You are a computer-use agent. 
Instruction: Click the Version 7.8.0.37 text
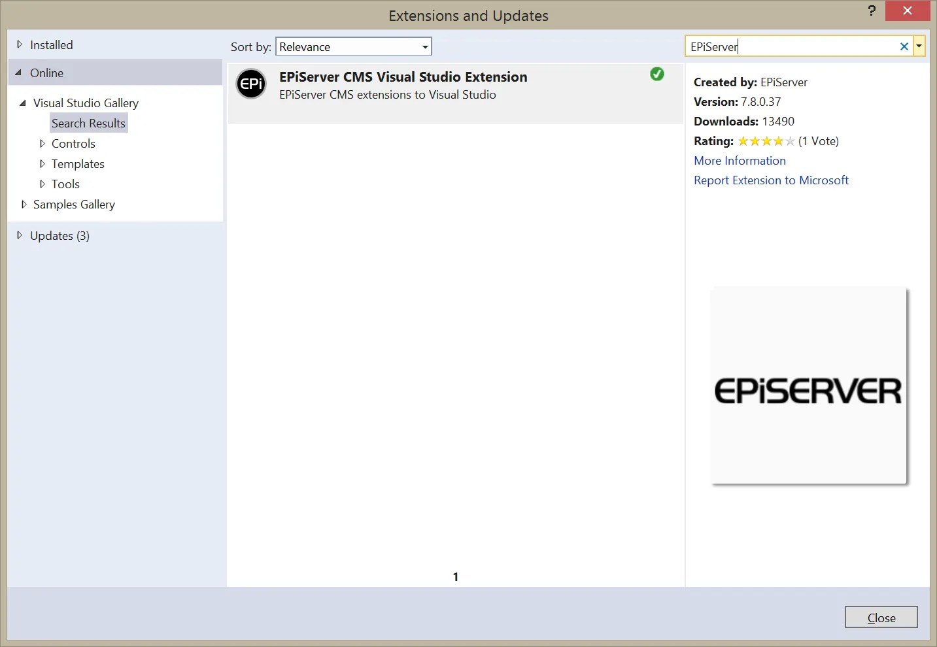[x=737, y=101]
